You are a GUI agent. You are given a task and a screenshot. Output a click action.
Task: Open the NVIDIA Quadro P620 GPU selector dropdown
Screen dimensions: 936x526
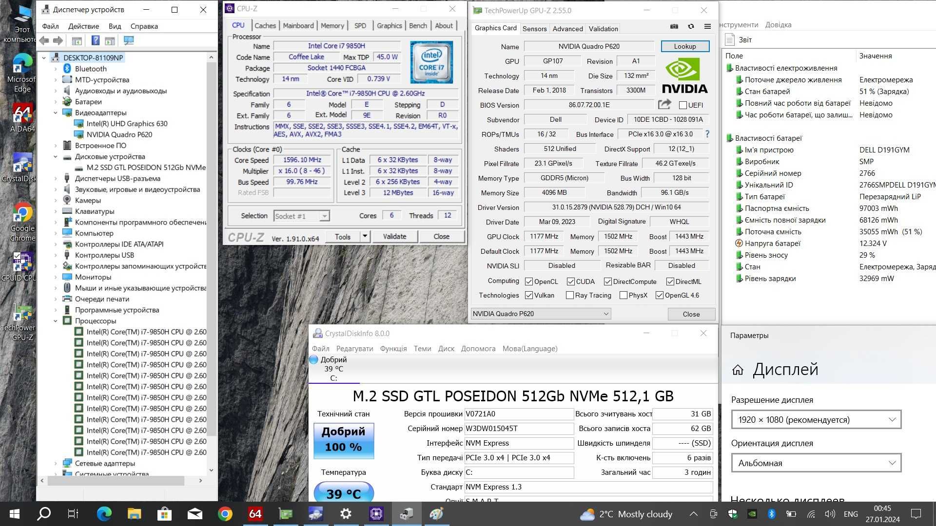click(541, 314)
